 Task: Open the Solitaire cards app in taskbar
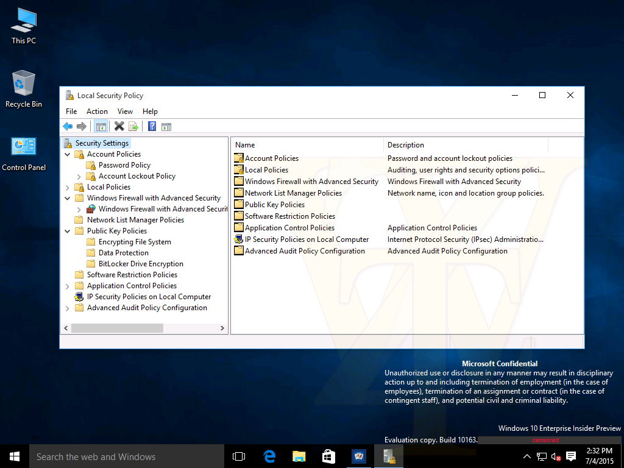tap(358, 456)
